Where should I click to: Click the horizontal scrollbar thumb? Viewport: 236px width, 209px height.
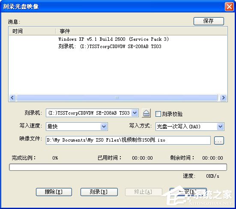[117, 97]
